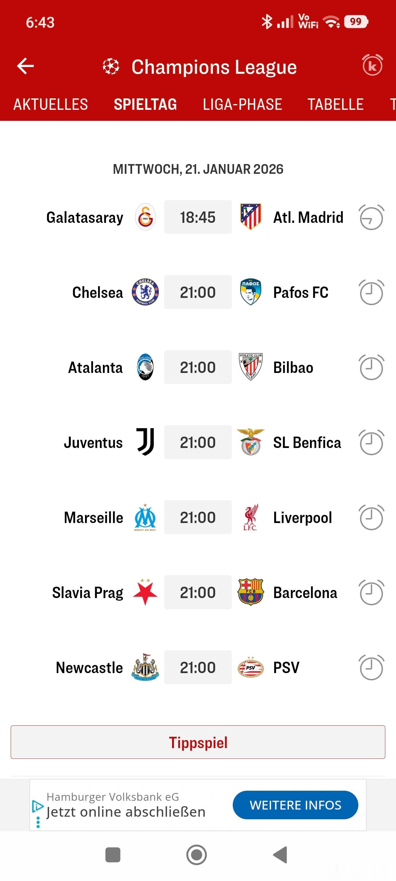Tap the Android home navigation button

[x=196, y=855]
